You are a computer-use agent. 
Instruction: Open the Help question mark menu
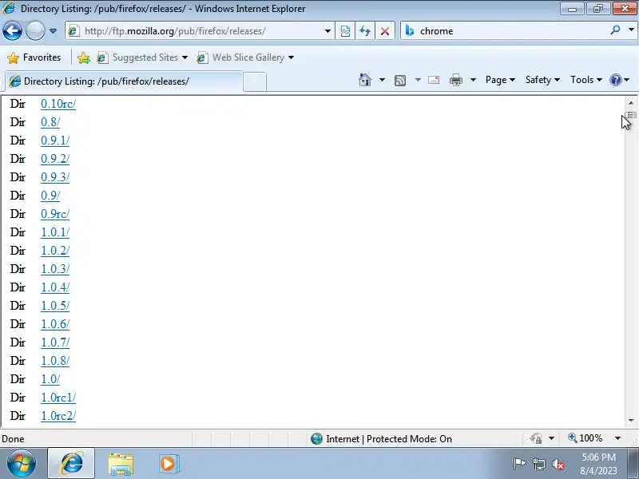pos(619,80)
